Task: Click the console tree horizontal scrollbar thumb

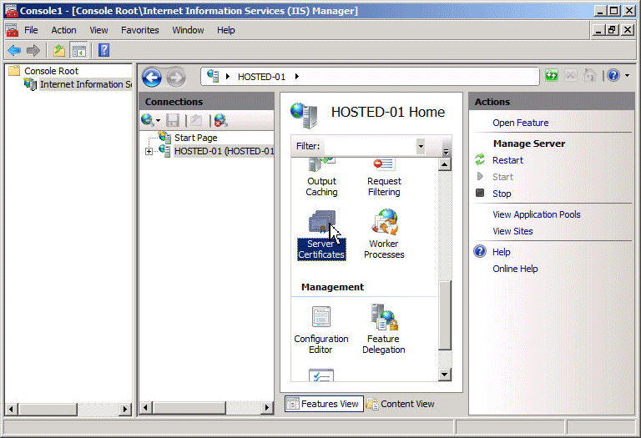Action: [x=48, y=409]
